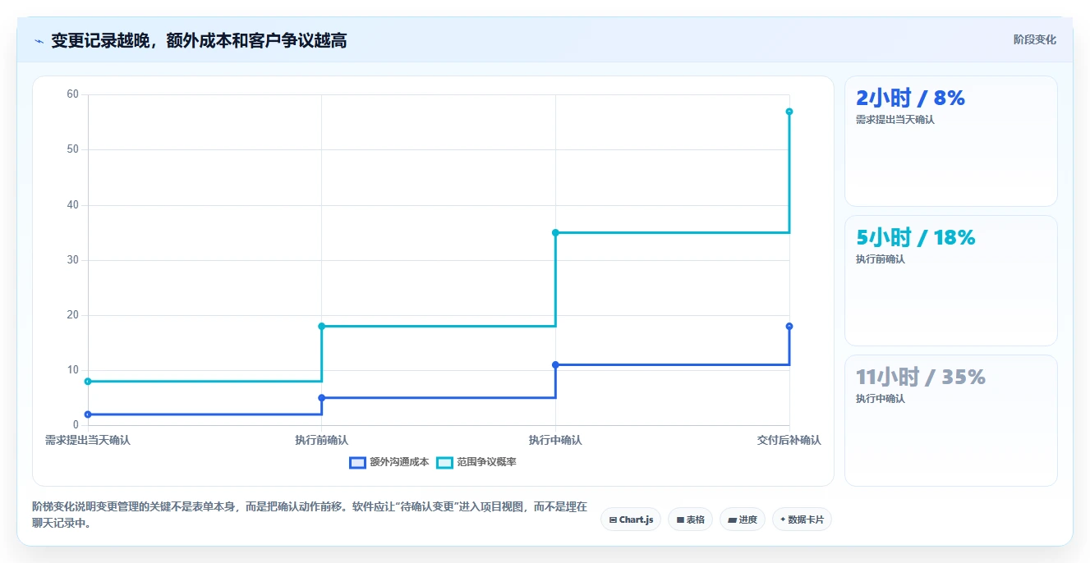Image resolution: width=1090 pixels, height=563 pixels.
Task: Click the 执行前确认 caption in second card
Action: tap(881, 259)
